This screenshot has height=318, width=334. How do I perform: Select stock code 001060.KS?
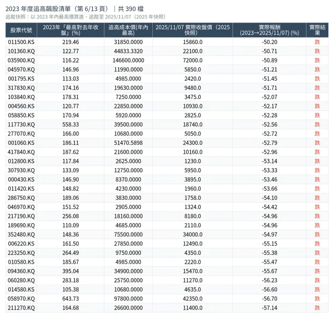point(21,143)
